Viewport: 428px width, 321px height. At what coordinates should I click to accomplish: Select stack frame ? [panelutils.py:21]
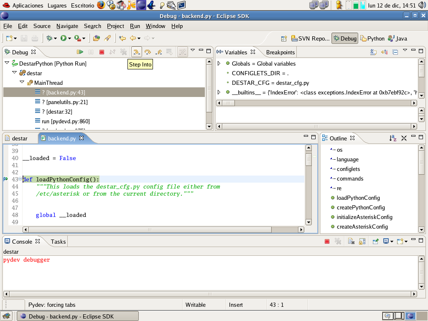click(x=65, y=102)
